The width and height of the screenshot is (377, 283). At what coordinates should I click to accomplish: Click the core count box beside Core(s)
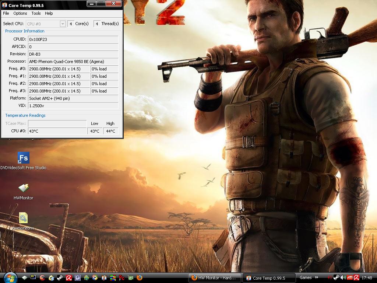click(71, 24)
